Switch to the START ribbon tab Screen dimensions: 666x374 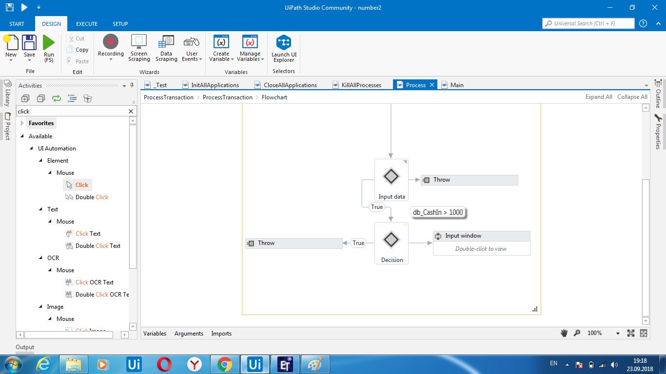click(x=17, y=24)
